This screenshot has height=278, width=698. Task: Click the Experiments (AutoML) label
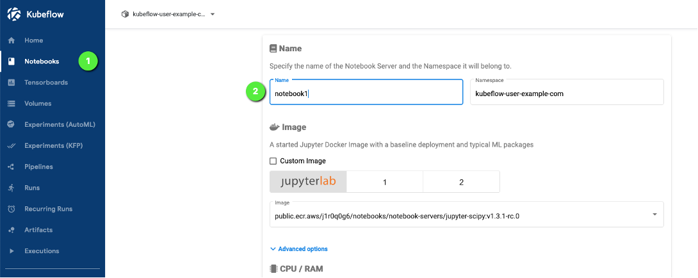(x=60, y=125)
